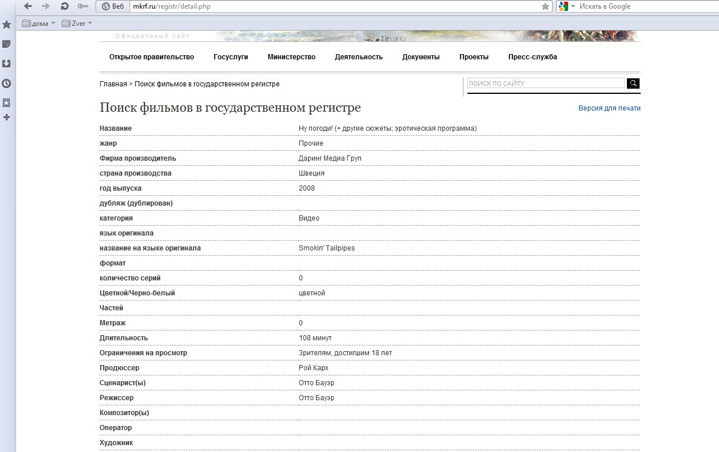Open the 'Документы' menu item
Image resolution: width=719 pixels, height=452 pixels.
pyautogui.click(x=421, y=57)
